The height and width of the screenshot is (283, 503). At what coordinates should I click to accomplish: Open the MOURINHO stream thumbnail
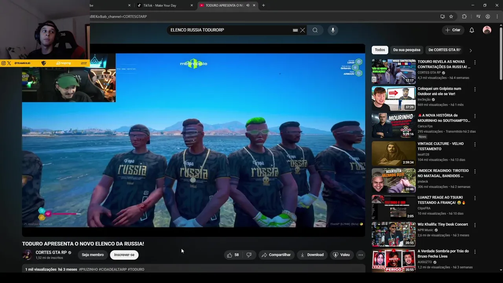(393, 125)
